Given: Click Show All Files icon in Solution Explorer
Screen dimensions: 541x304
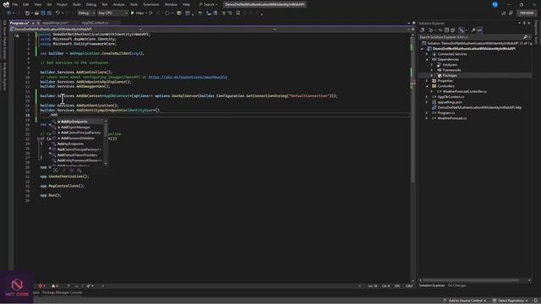Looking at the screenshot, I should coord(453,30).
